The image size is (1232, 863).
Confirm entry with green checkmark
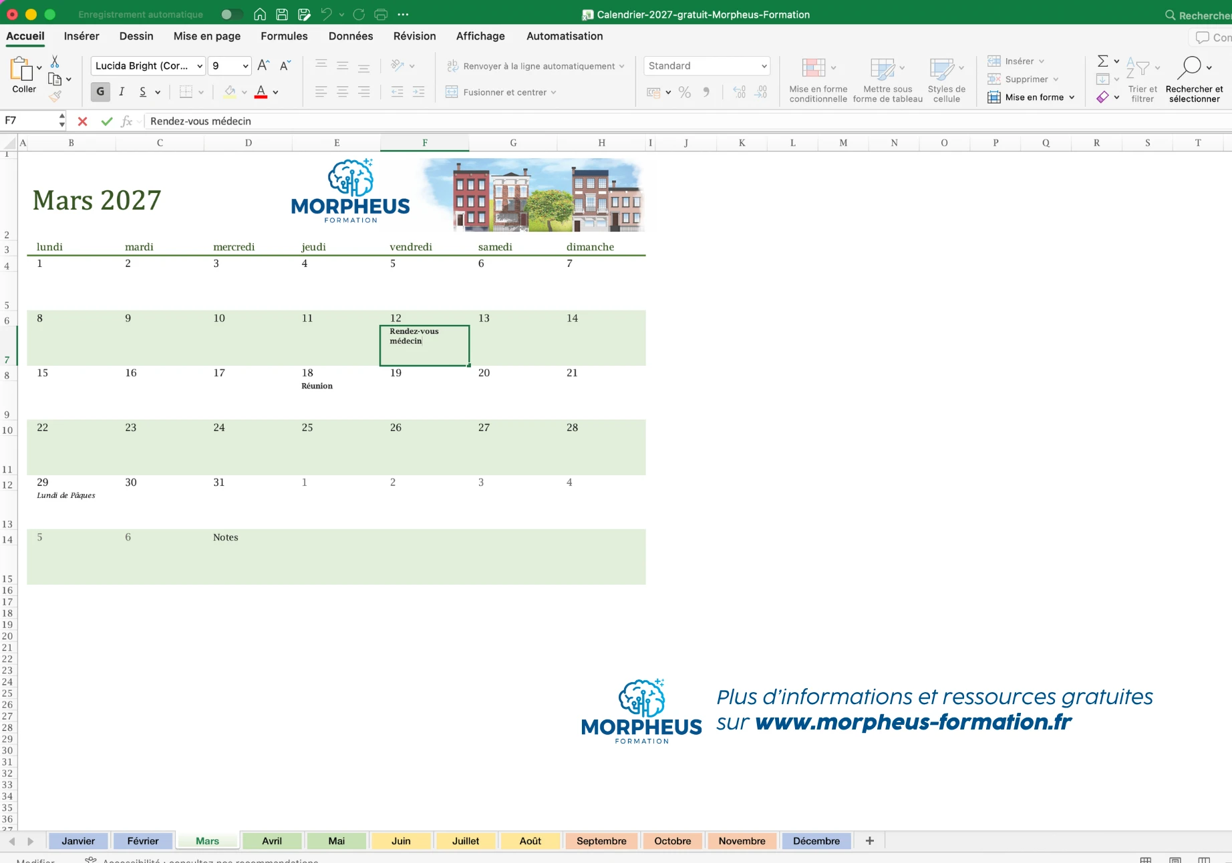[x=106, y=121]
